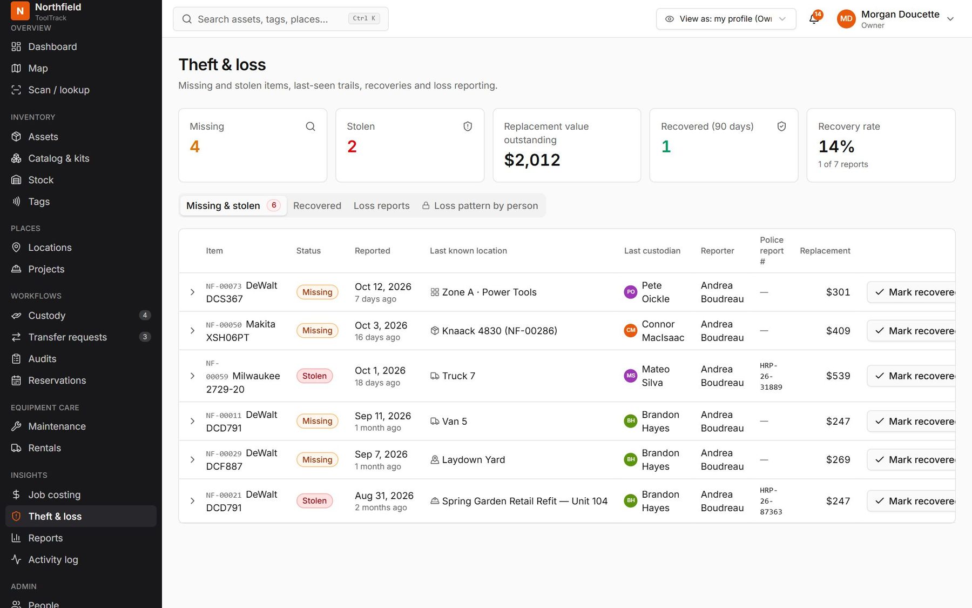Viewport: 972px width, 608px height.
Task: Open the Map sidebar icon
Action: point(16,68)
